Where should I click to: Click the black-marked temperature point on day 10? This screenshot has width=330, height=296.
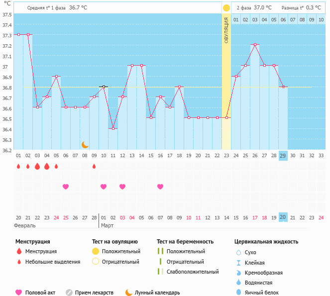[104, 87]
